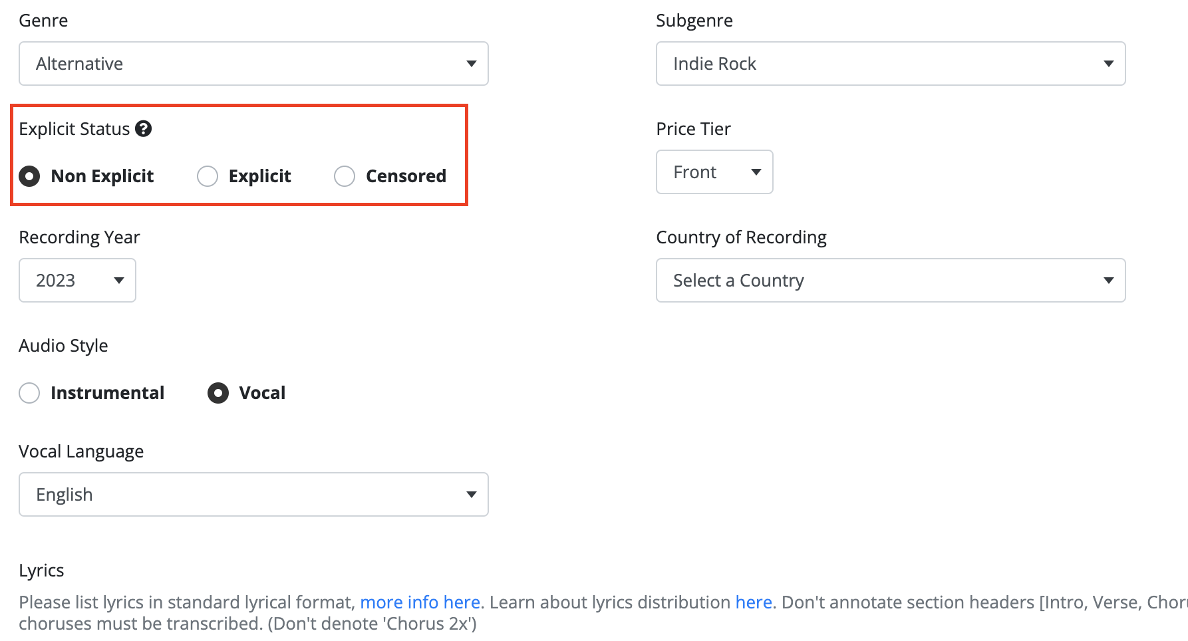Open the Genre dropdown showing Alternative

[253, 64]
